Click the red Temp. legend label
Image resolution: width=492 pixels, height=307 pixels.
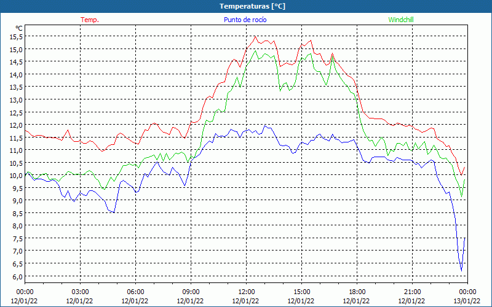click(x=90, y=20)
